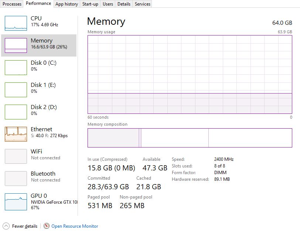Click the Memory composition bar
Image resolution: width=300 pixels, height=234 pixels.
[190, 138]
